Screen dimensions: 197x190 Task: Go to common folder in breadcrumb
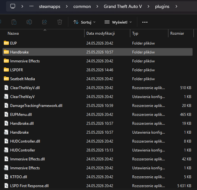(x=82, y=7)
